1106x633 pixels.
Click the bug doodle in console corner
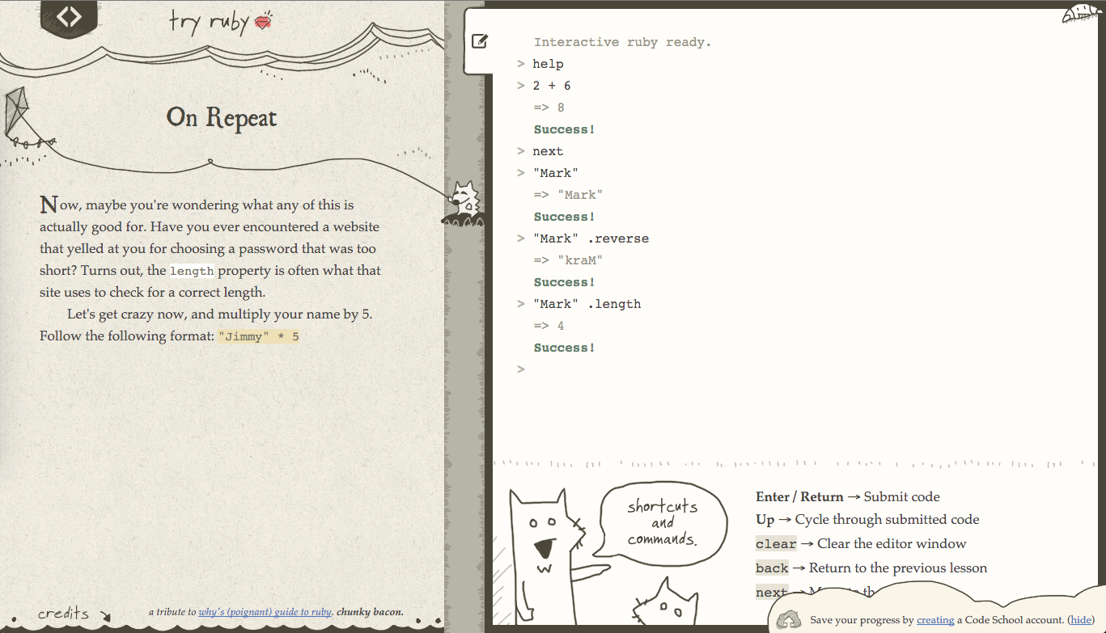[1079, 13]
